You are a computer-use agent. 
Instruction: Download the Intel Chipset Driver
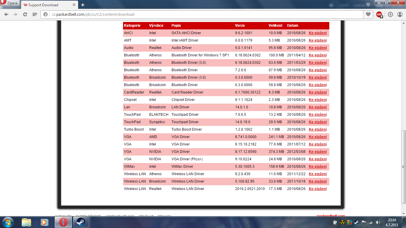coord(318,100)
